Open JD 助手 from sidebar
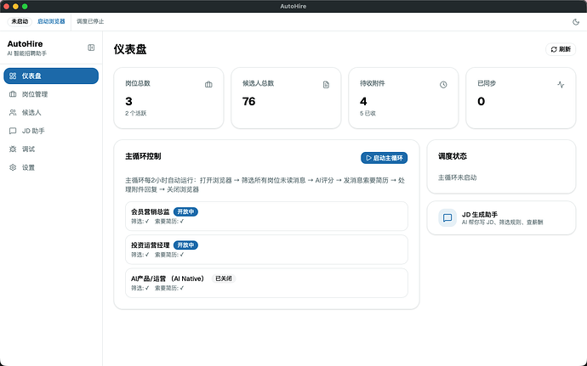587x366 pixels. [x=51, y=131]
